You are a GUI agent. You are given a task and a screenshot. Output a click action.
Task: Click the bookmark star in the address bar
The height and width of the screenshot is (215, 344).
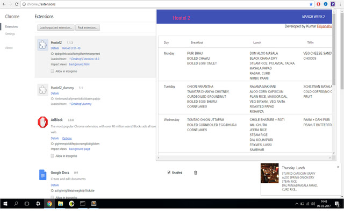coord(311,4)
